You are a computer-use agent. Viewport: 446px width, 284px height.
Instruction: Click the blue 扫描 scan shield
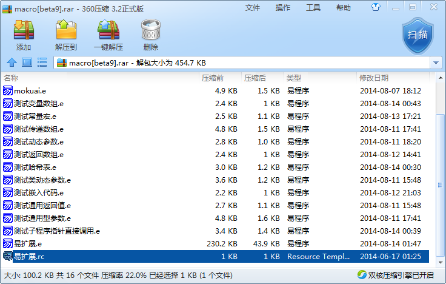tap(418, 36)
